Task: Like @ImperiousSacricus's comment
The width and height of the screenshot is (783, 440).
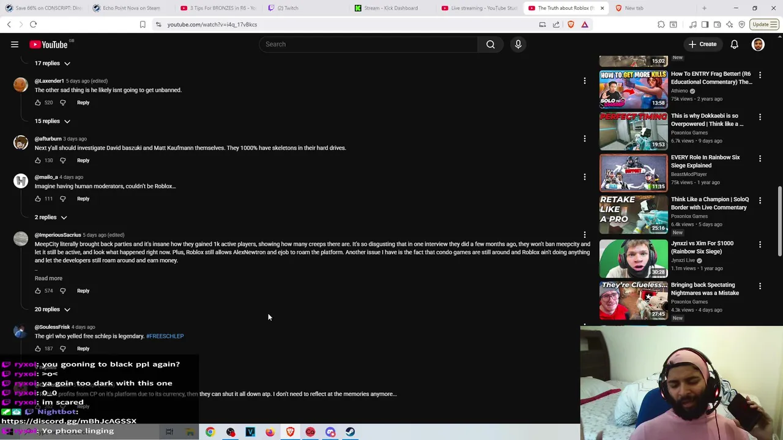Action: pos(38,291)
